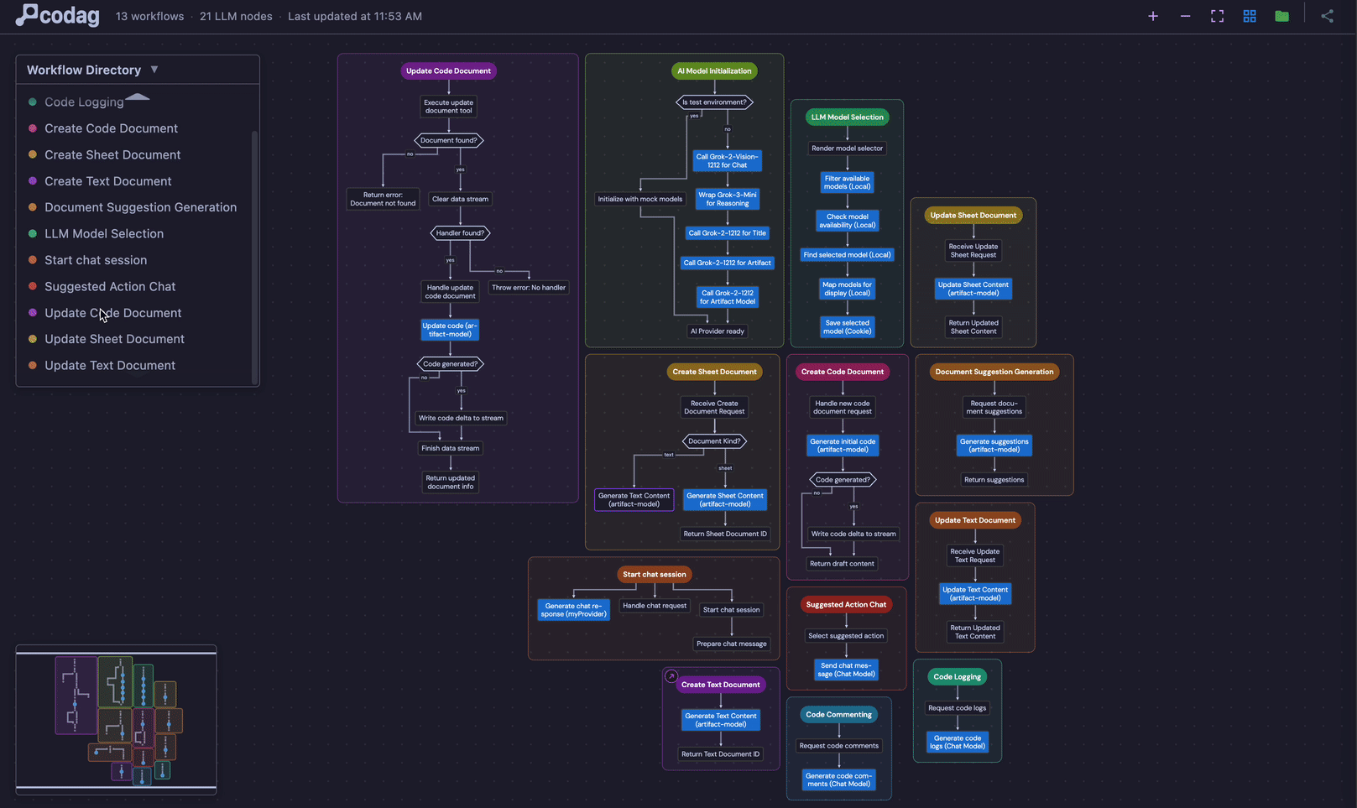Click 'Initialize with mock models' node

[640, 200]
